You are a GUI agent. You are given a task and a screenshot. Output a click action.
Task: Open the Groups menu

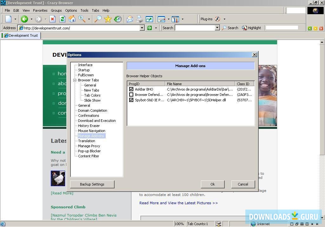(56, 10)
